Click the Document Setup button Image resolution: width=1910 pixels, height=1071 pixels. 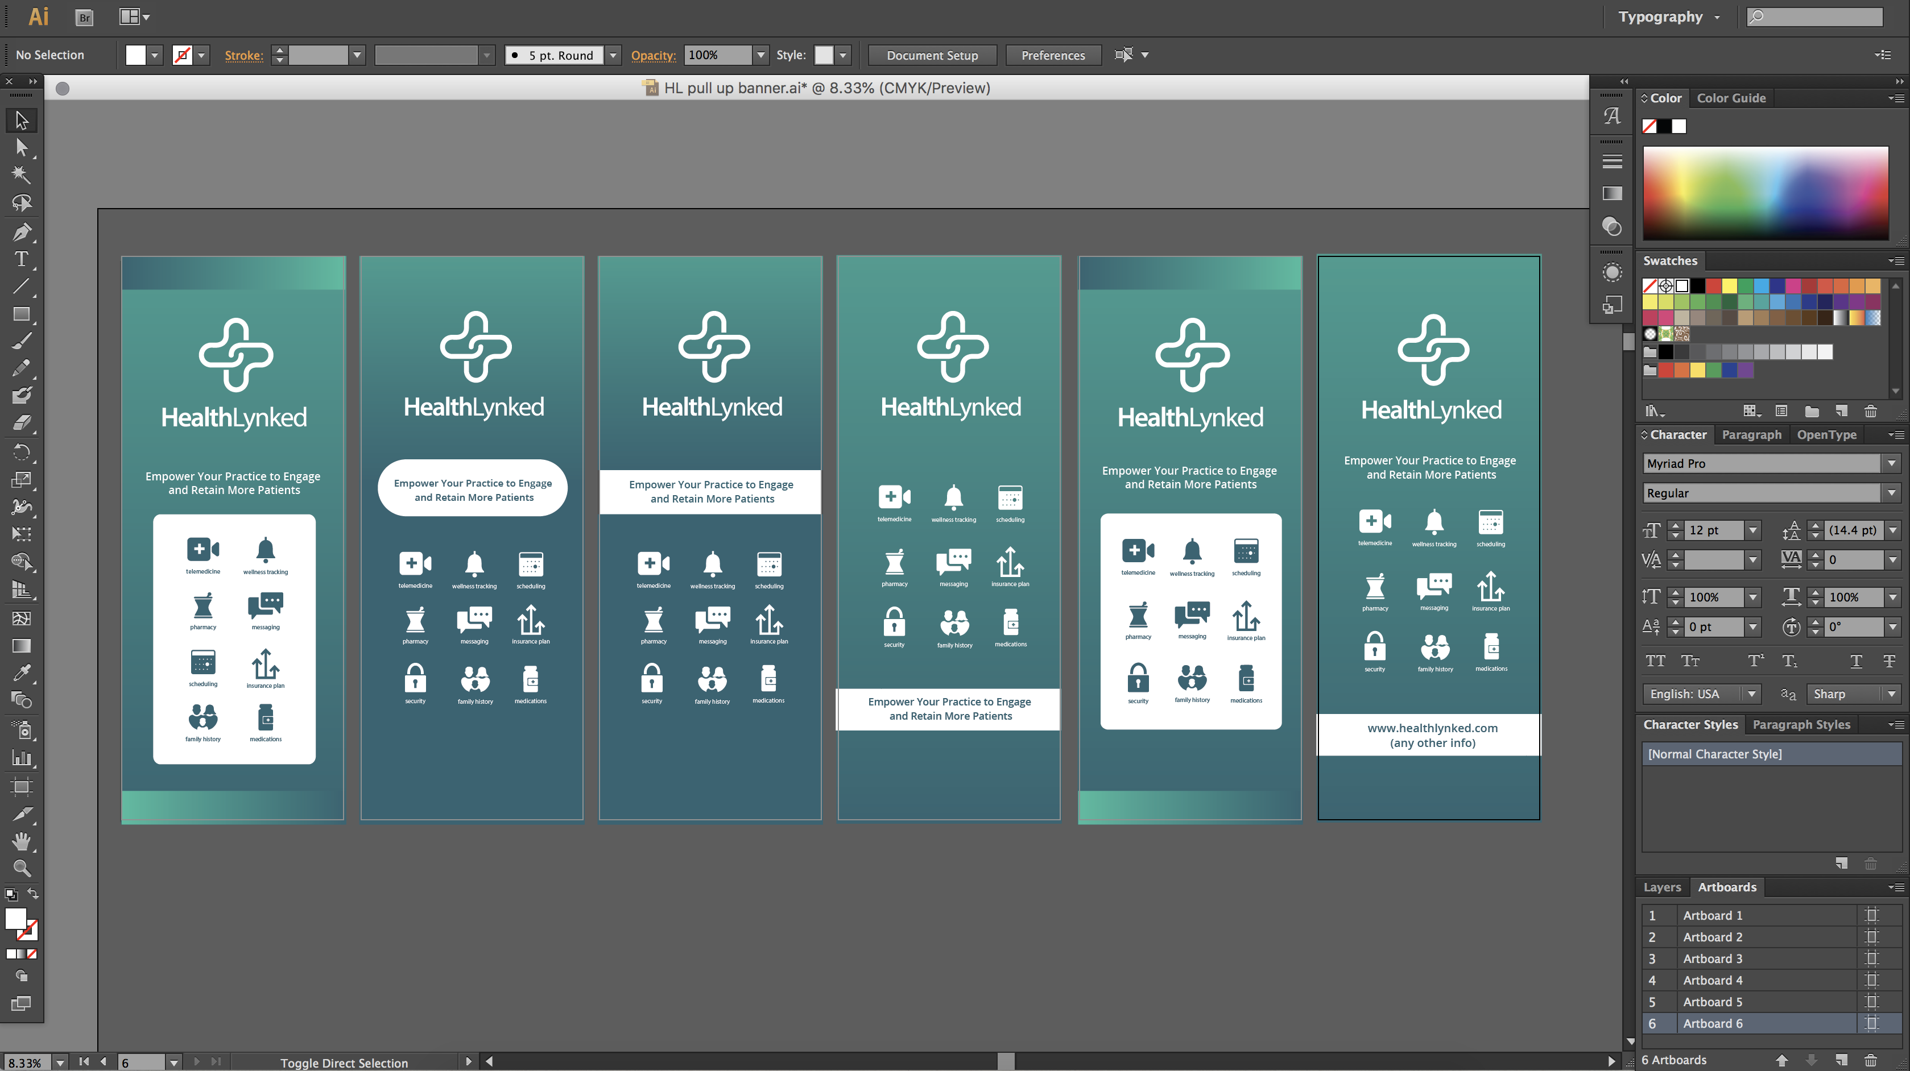tap(932, 55)
